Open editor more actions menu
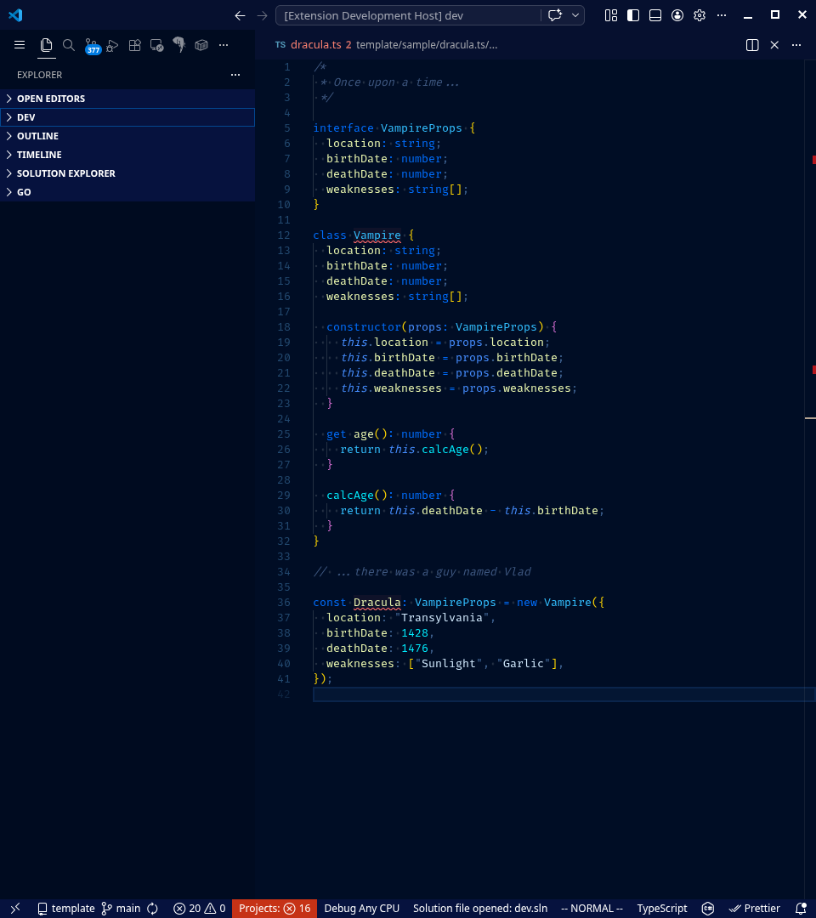The width and height of the screenshot is (816, 918). 796,45
